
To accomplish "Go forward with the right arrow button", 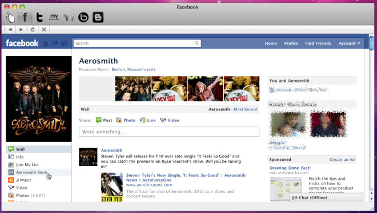I will [x=21, y=29].
